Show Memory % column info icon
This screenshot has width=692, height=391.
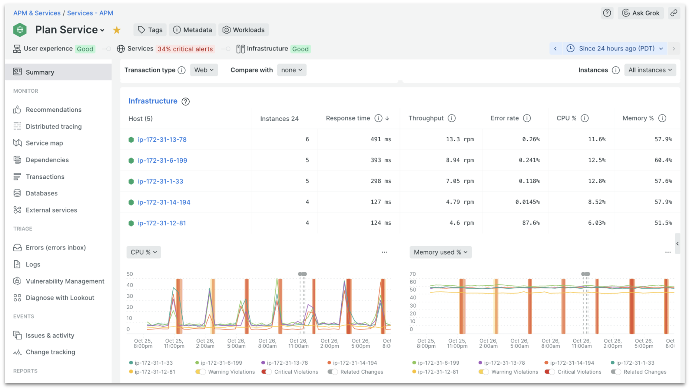pos(662,118)
